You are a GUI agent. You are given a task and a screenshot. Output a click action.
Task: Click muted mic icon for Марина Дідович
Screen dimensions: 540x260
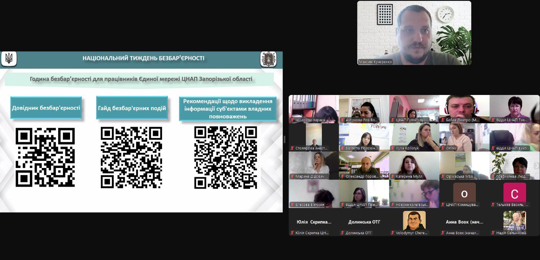(x=292, y=176)
